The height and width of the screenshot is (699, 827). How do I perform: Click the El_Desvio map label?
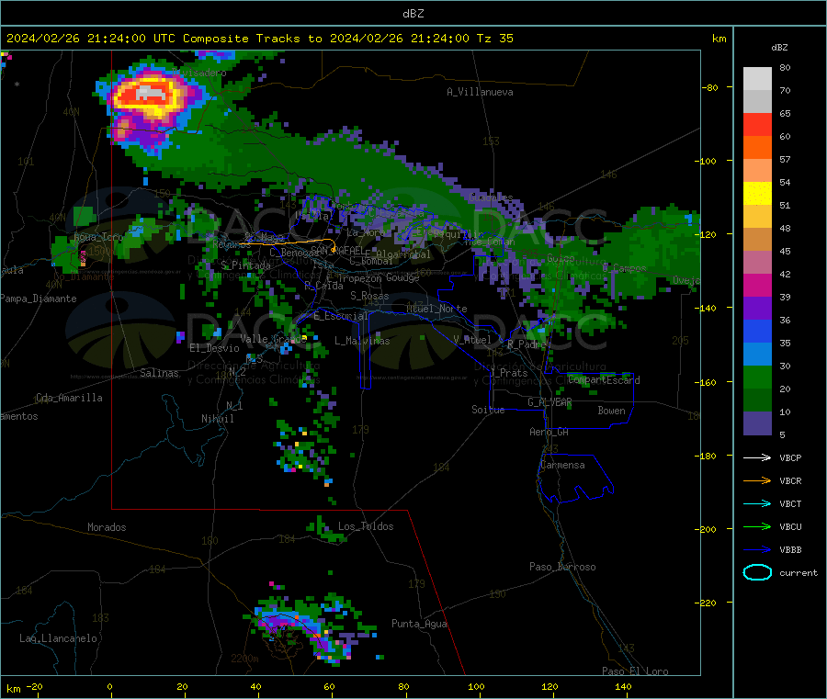pos(214,348)
